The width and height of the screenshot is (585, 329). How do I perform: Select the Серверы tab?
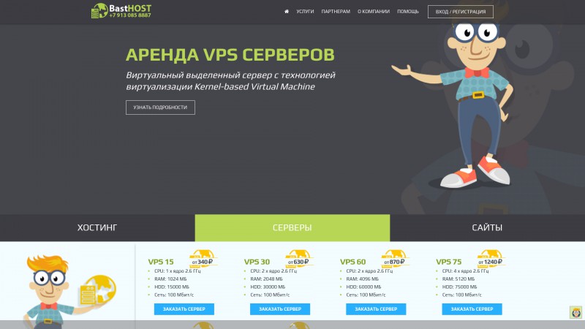(292, 227)
